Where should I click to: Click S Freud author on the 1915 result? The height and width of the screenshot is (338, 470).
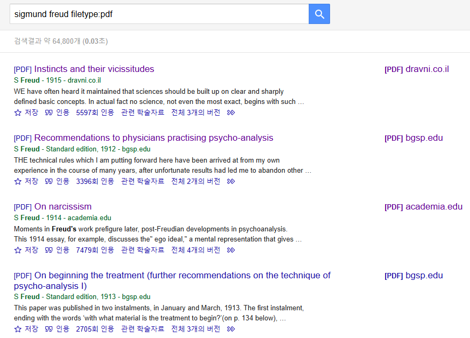pos(27,80)
